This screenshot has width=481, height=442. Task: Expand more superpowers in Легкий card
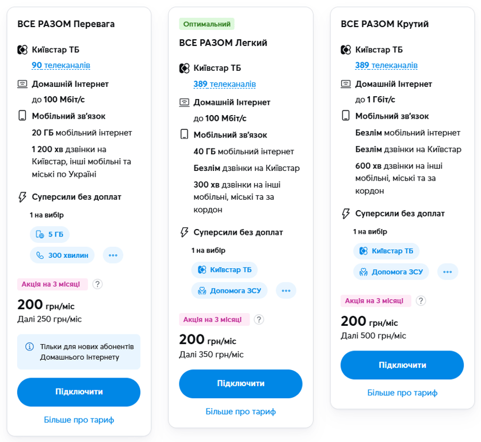[x=286, y=291]
